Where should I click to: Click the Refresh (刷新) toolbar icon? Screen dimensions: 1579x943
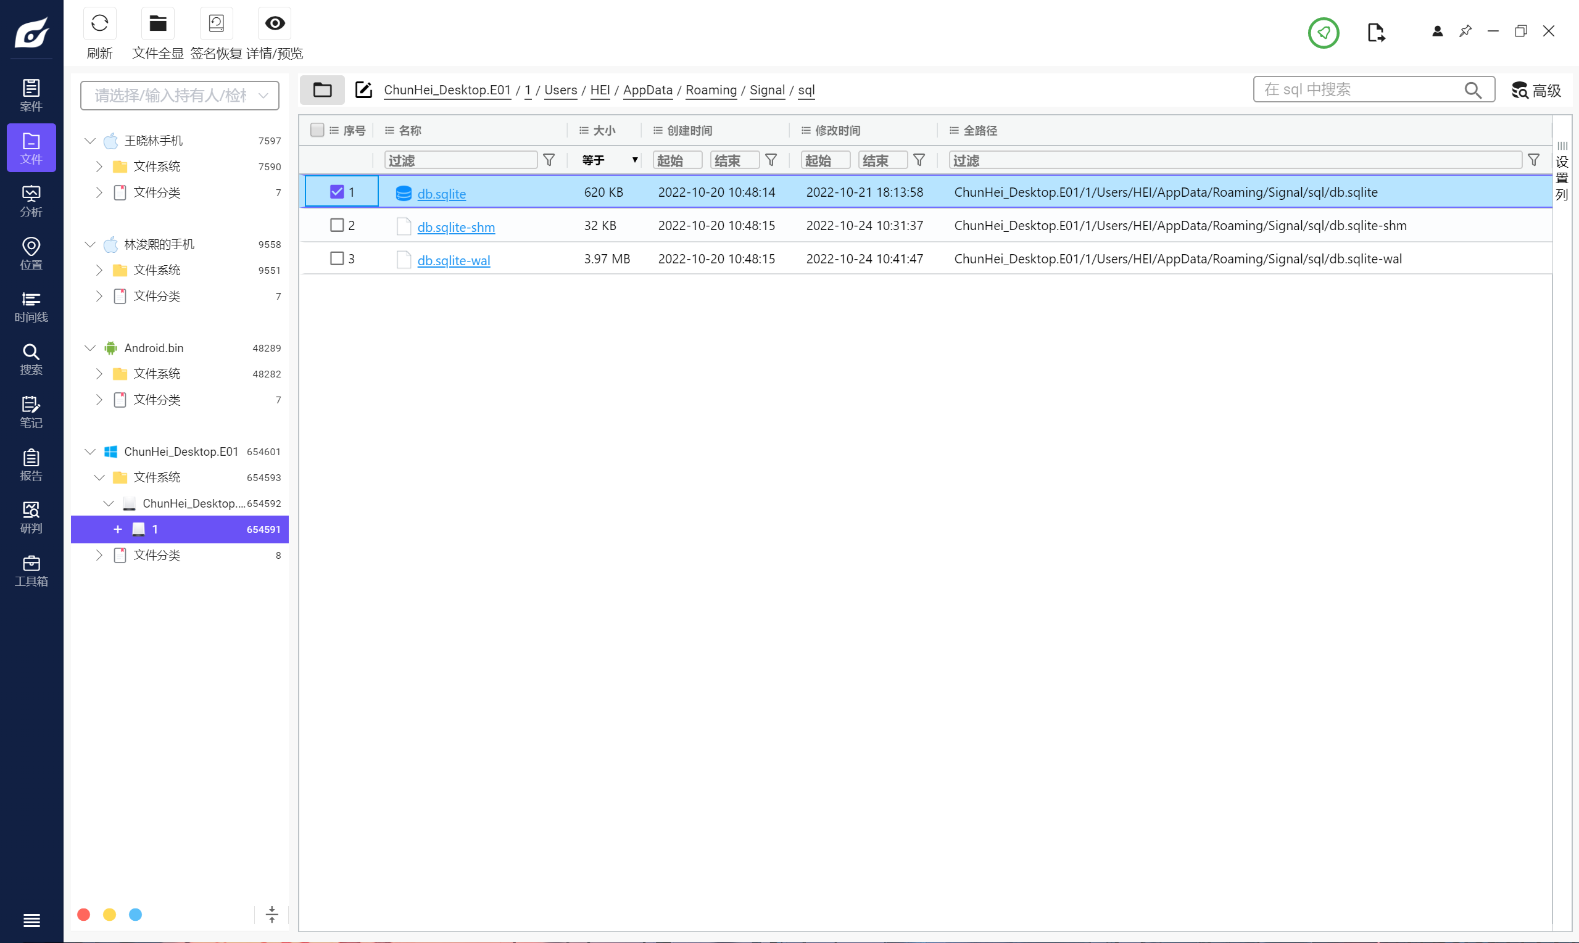point(99,24)
